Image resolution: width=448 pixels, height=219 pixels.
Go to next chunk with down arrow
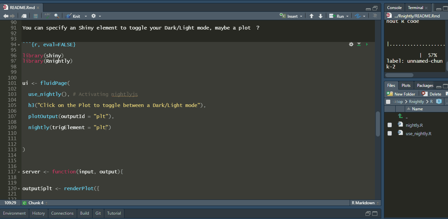[x=320, y=16]
